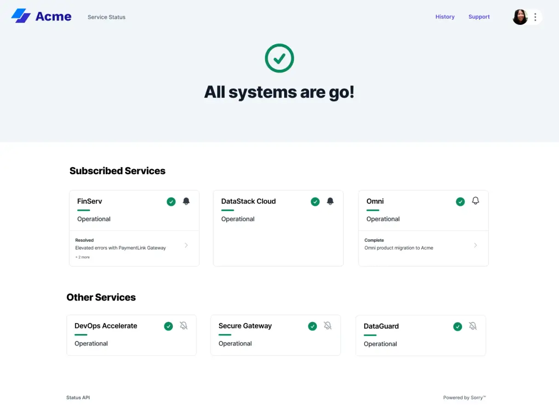This screenshot has width=559, height=419.
Task: Click the green status icon on DataStack Cloud
Action: pyautogui.click(x=315, y=201)
